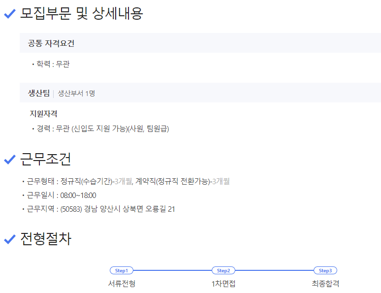Screen dimensions: 381x293
Task: Click the 생산팀 section title
Action: [x=39, y=93]
